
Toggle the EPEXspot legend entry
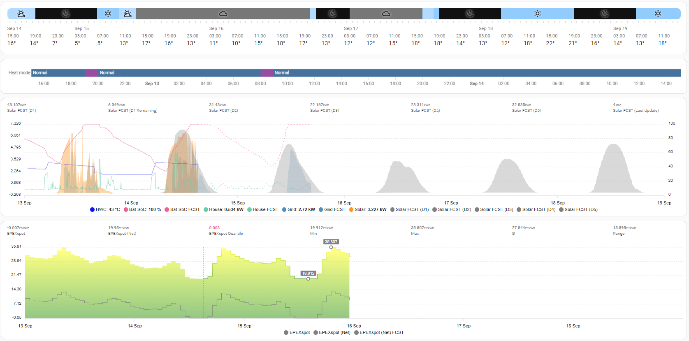(297, 332)
